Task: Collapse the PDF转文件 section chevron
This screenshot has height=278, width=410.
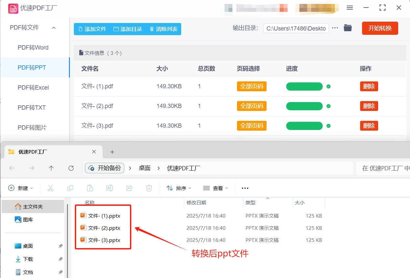Action: point(54,28)
